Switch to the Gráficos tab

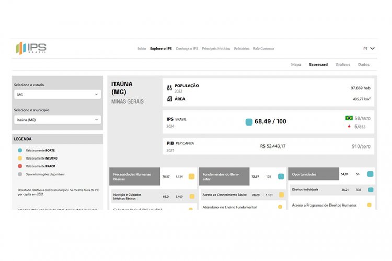pos(343,65)
